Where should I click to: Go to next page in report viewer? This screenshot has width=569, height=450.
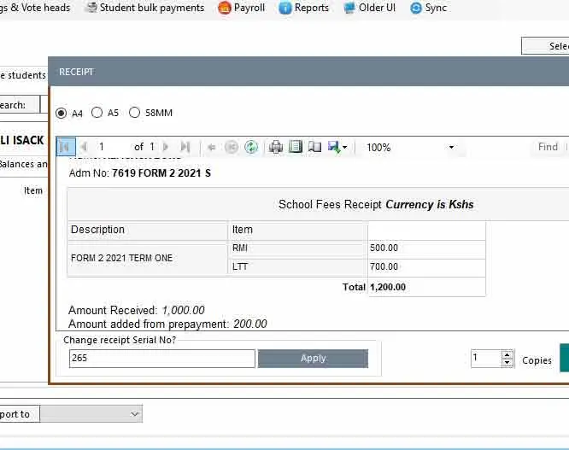point(166,147)
